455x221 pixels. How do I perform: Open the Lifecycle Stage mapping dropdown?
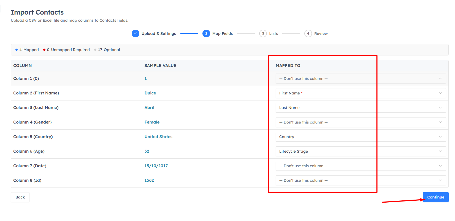[x=361, y=151]
